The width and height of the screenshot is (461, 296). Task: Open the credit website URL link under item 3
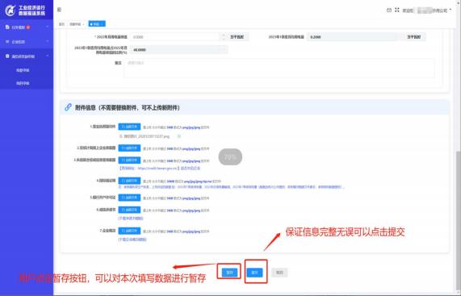158,169
